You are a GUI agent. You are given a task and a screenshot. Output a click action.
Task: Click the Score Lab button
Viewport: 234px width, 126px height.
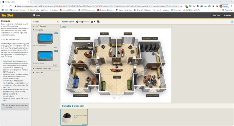[227, 15]
